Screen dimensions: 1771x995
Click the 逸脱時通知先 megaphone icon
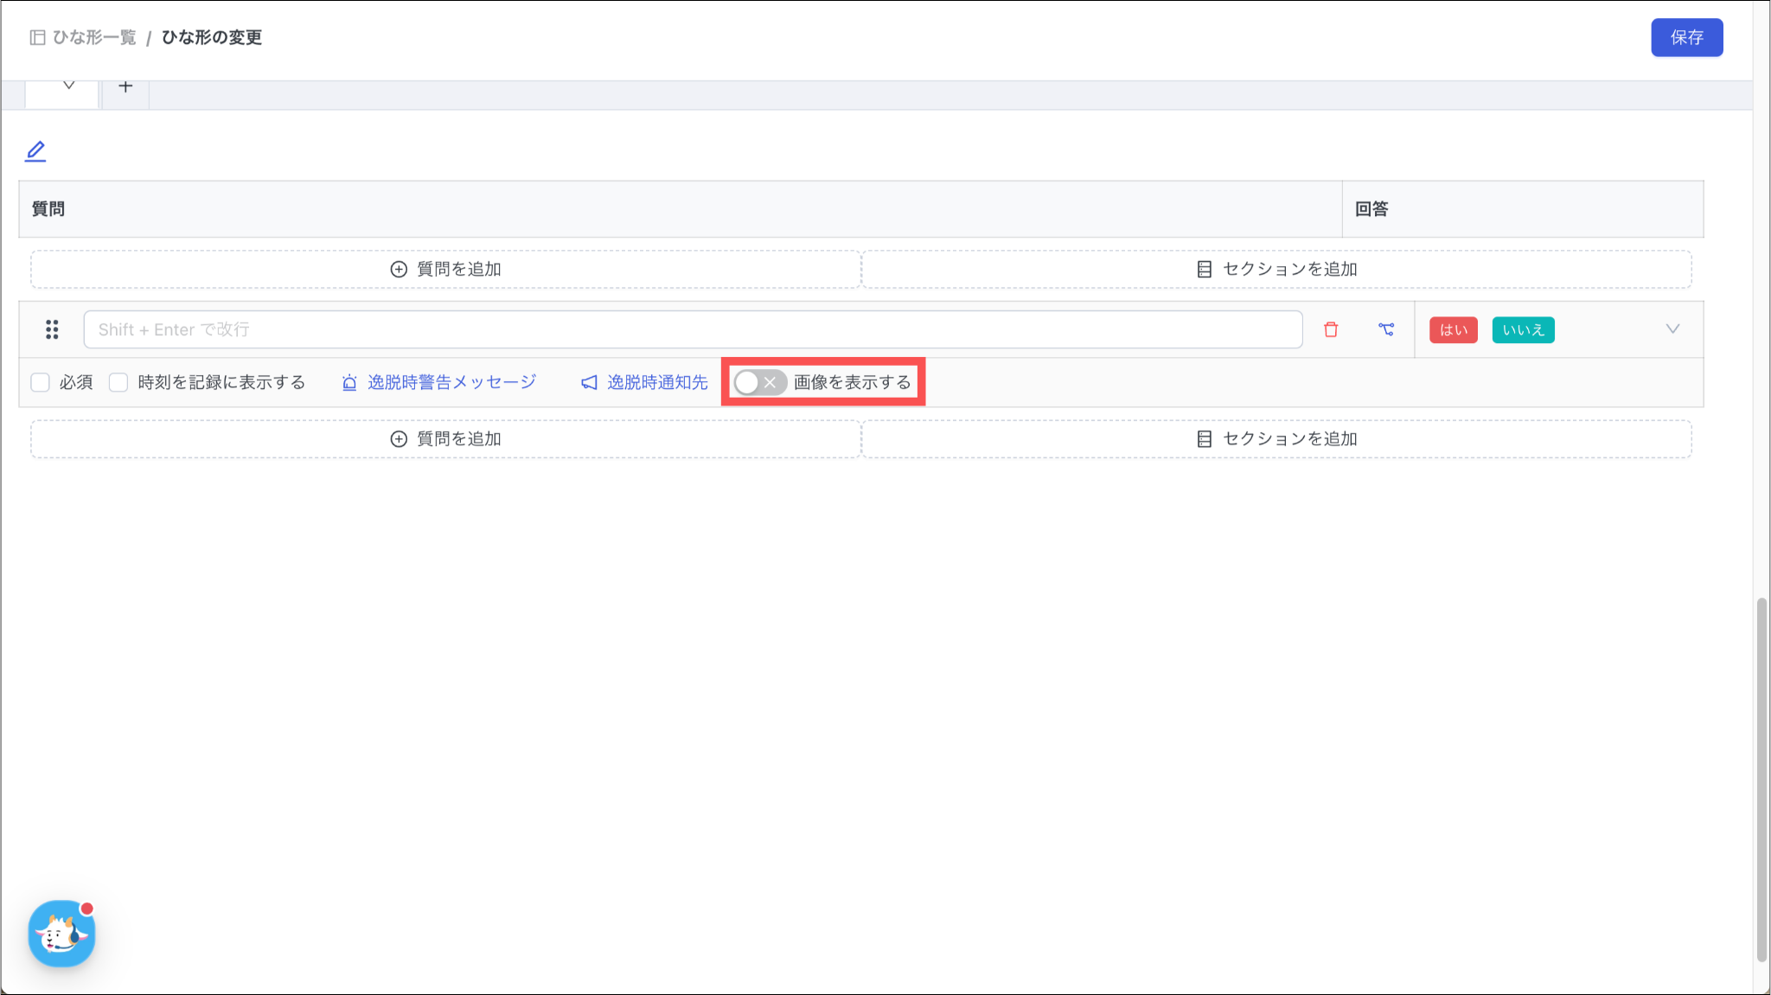point(589,382)
